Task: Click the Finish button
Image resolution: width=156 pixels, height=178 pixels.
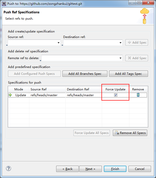Action: [115, 169]
